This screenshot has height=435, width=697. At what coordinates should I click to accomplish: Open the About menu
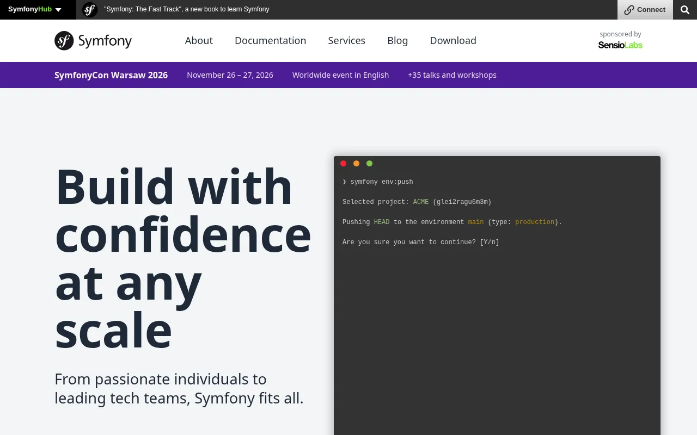click(x=199, y=41)
